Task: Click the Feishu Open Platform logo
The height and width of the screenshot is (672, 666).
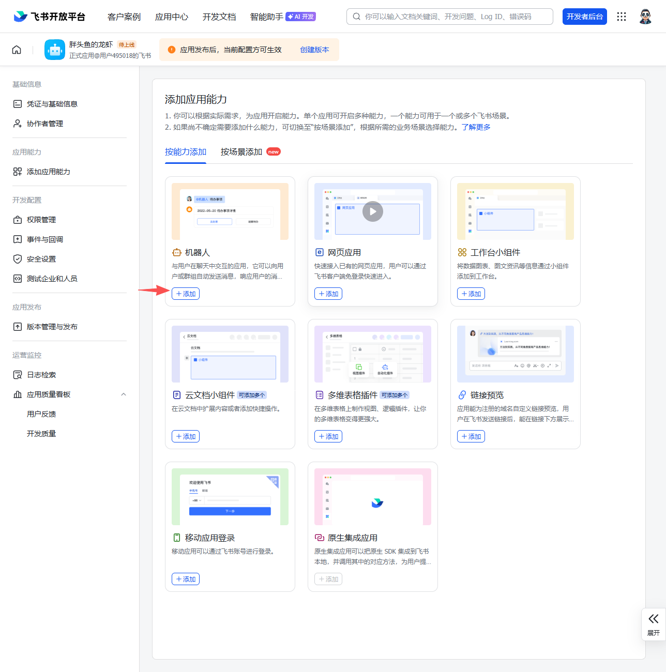Action: (50, 17)
